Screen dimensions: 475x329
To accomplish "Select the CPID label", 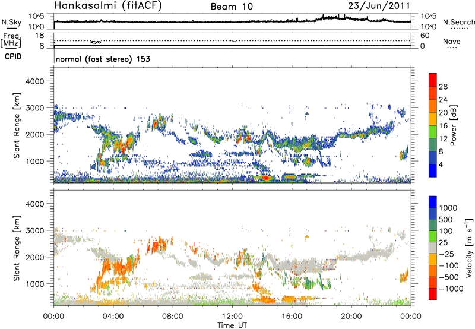I will coord(13,56).
